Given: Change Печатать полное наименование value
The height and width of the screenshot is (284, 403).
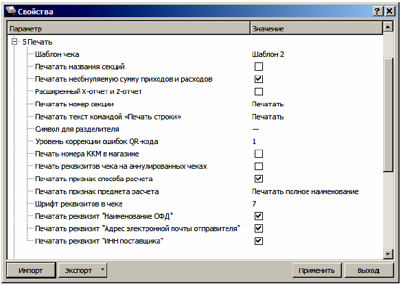Looking at the screenshot, I should pos(305,191).
